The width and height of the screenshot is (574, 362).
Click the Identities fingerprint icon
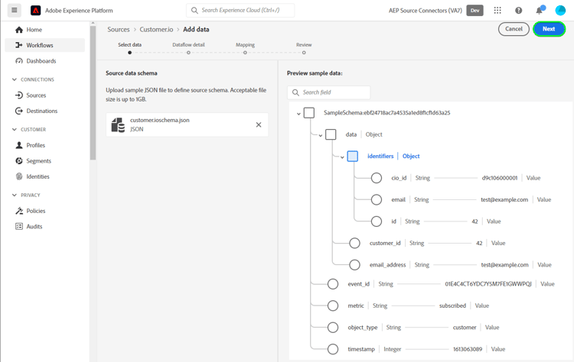click(x=19, y=176)
